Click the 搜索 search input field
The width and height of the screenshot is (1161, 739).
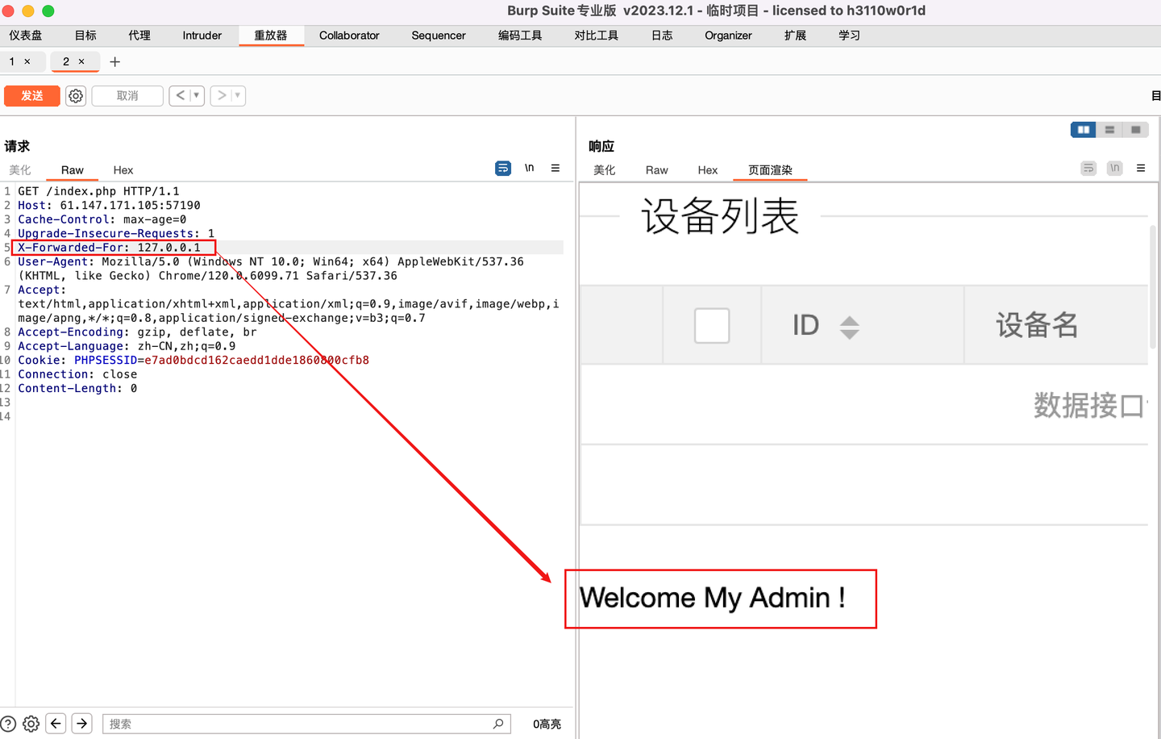306,724
